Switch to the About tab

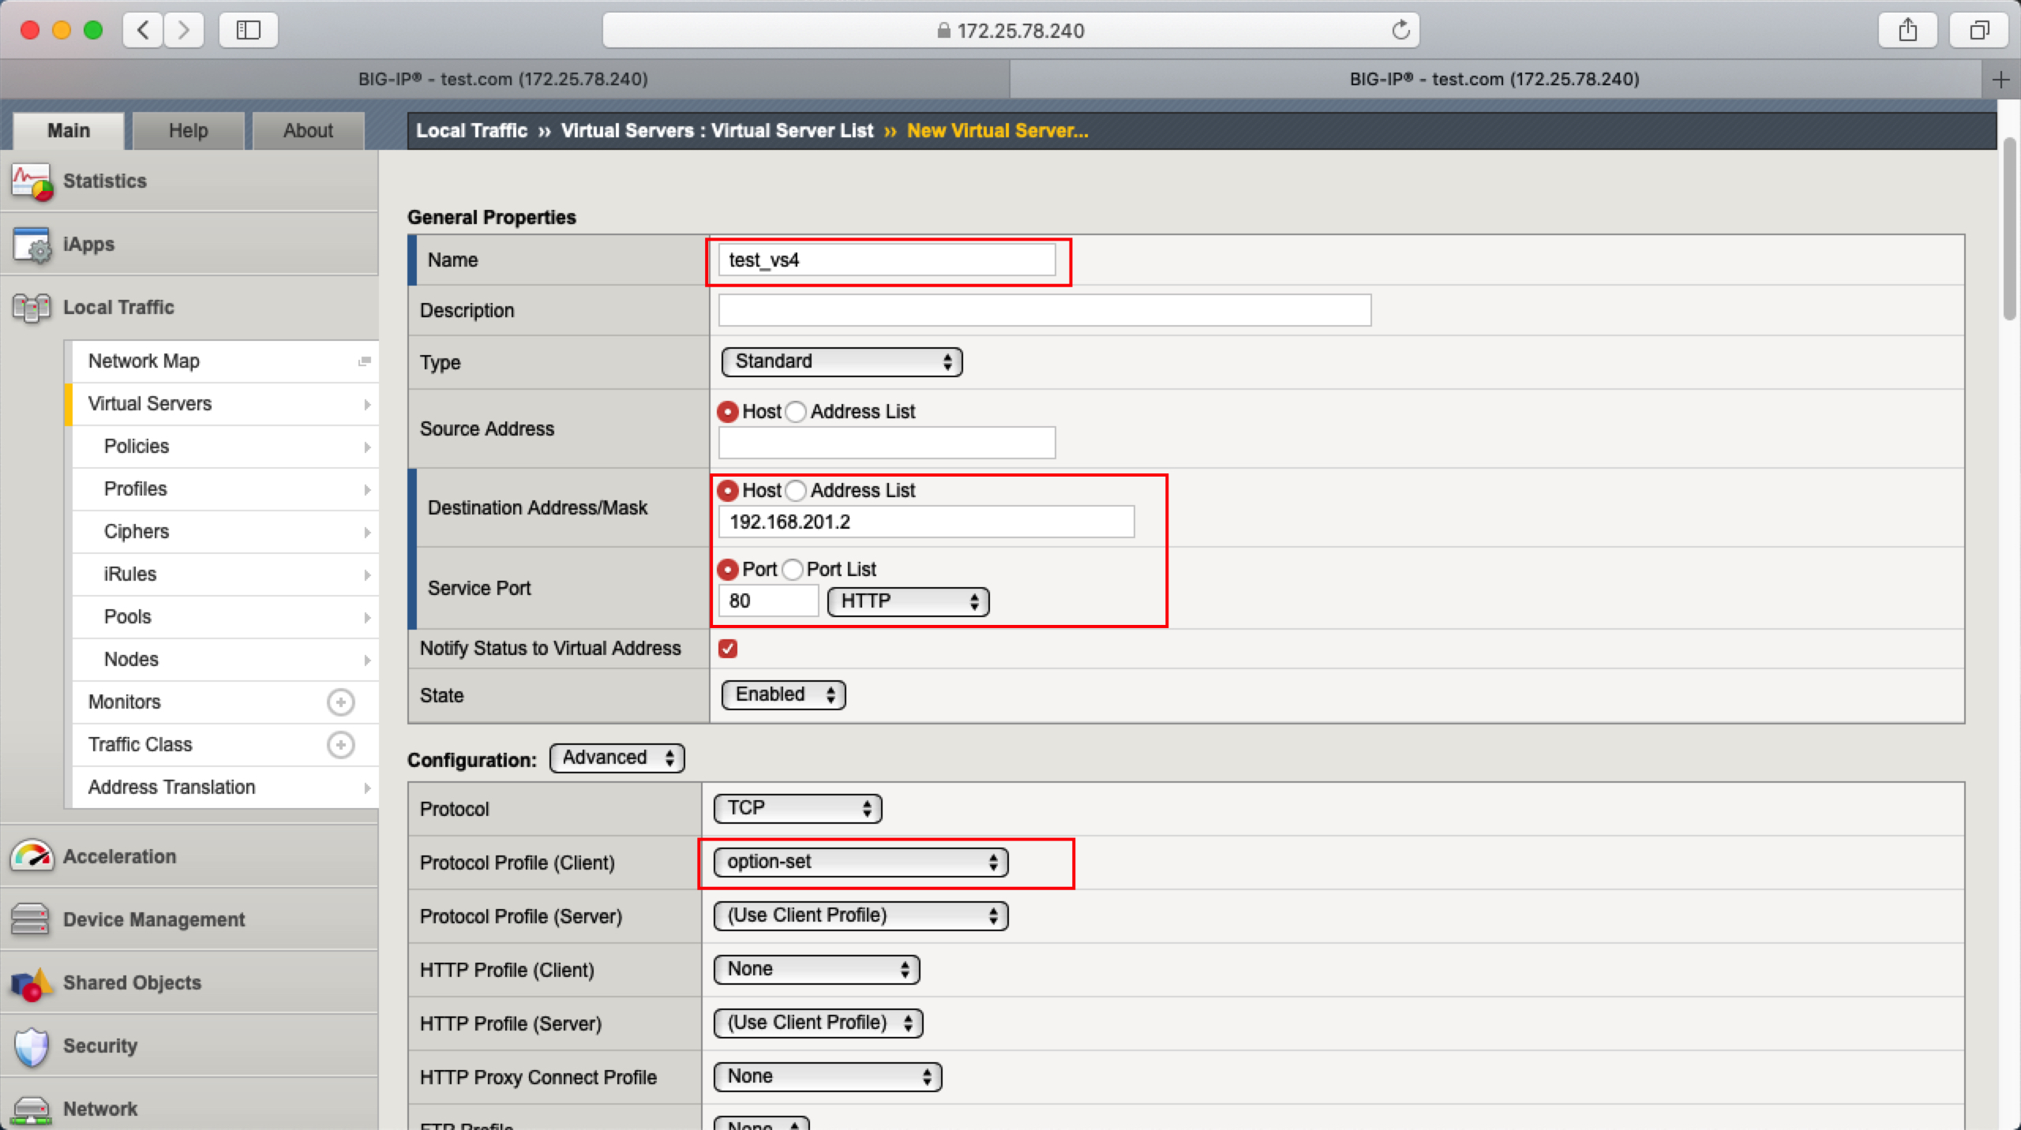(308, 131)
